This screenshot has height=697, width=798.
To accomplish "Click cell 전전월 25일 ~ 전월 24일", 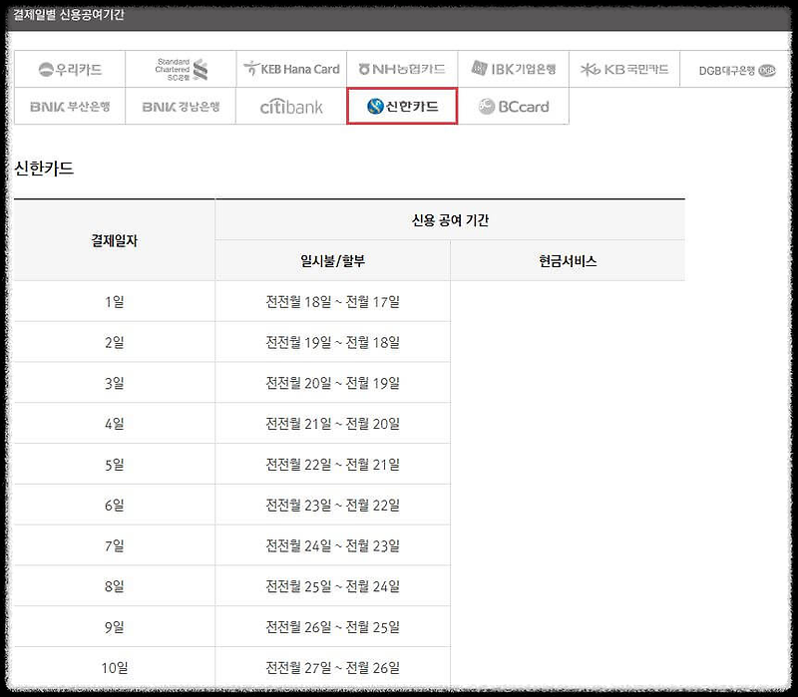I will coord(333,586).
